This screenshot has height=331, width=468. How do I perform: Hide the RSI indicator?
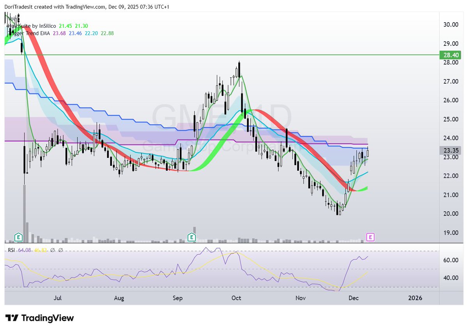point(11,250)
